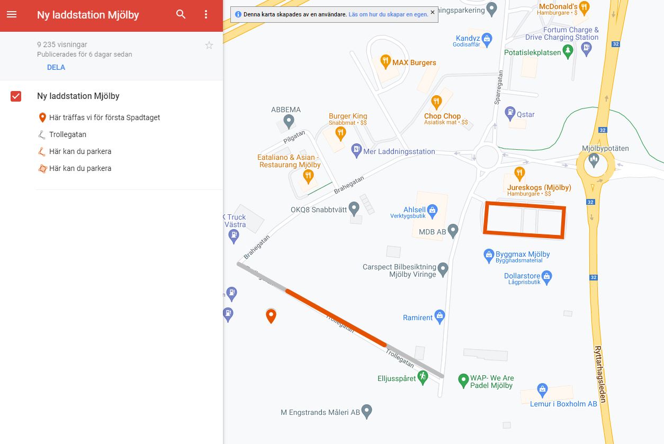Click the MAX Burgers restaurant pin
The width and height of the screenshot is (664, 444).
point(385,61)
